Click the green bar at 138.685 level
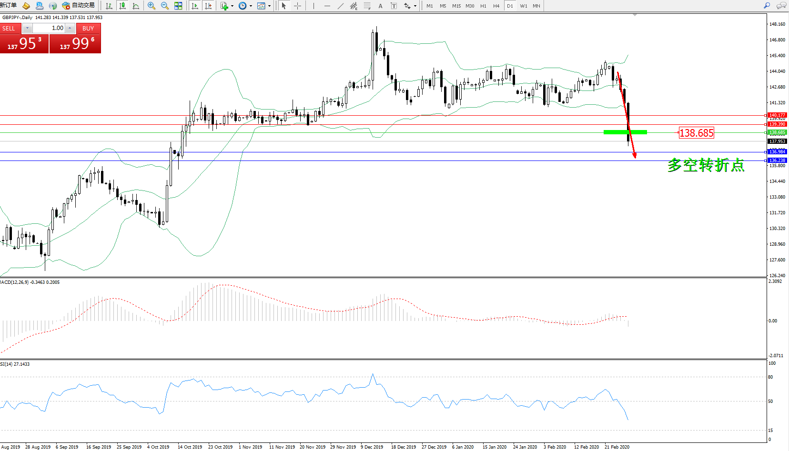The image size is (789, 451). click(x=625, y=132)
